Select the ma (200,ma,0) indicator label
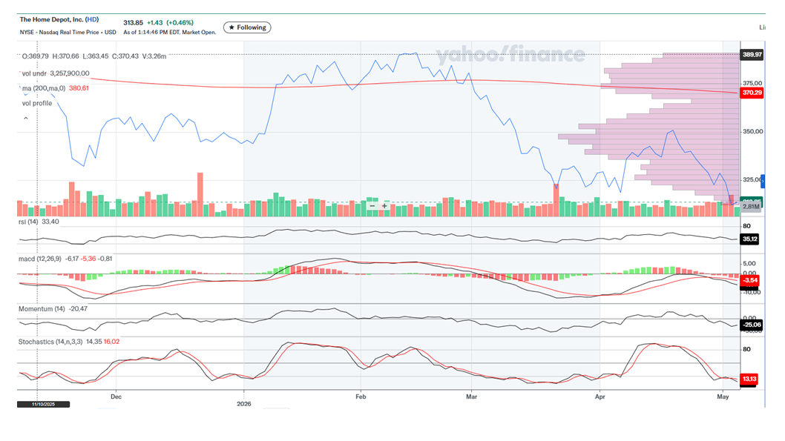This screenshot has width=785, height=441. (x=44, y=88)
